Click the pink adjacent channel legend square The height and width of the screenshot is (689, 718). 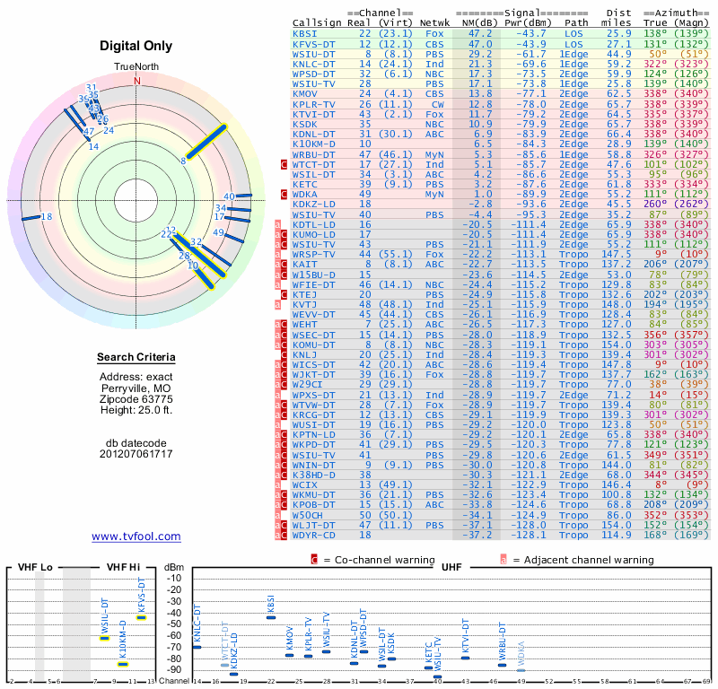tap(503, 560)
